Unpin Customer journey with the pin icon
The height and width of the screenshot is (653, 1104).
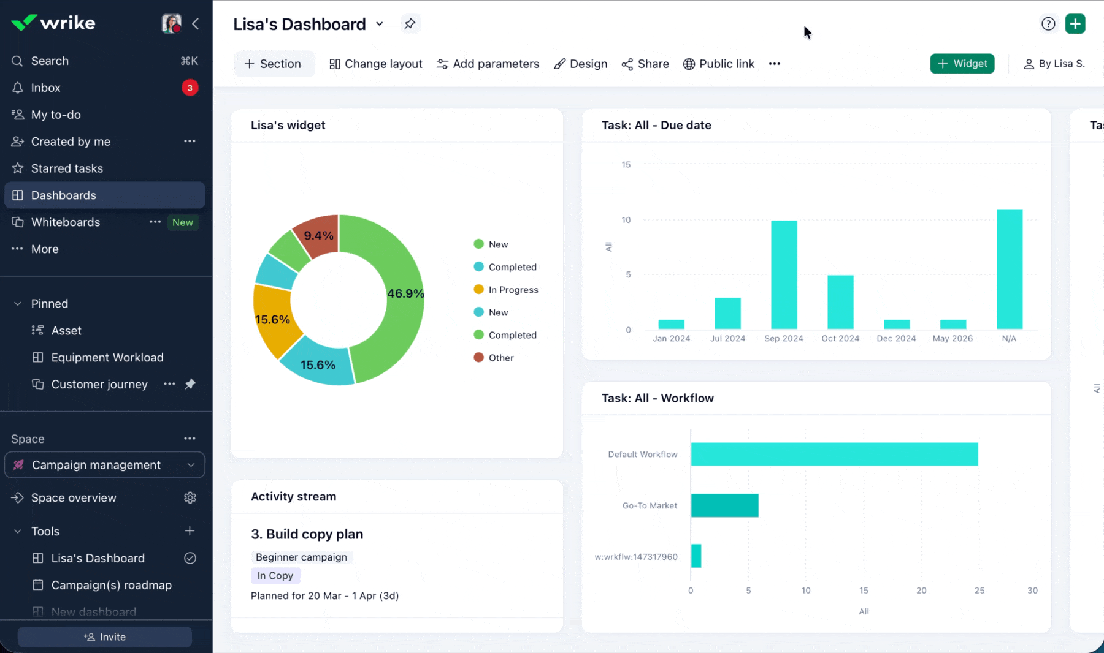pyautogui.click(x=191, y=384)
